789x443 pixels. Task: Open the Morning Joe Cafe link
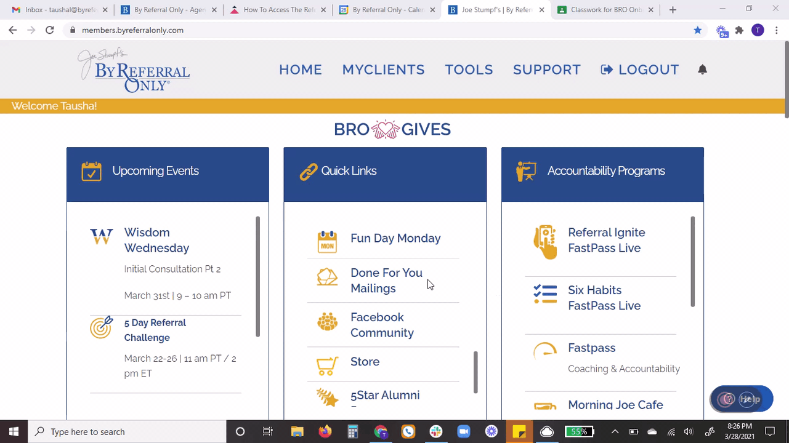(x=615, y=405)
